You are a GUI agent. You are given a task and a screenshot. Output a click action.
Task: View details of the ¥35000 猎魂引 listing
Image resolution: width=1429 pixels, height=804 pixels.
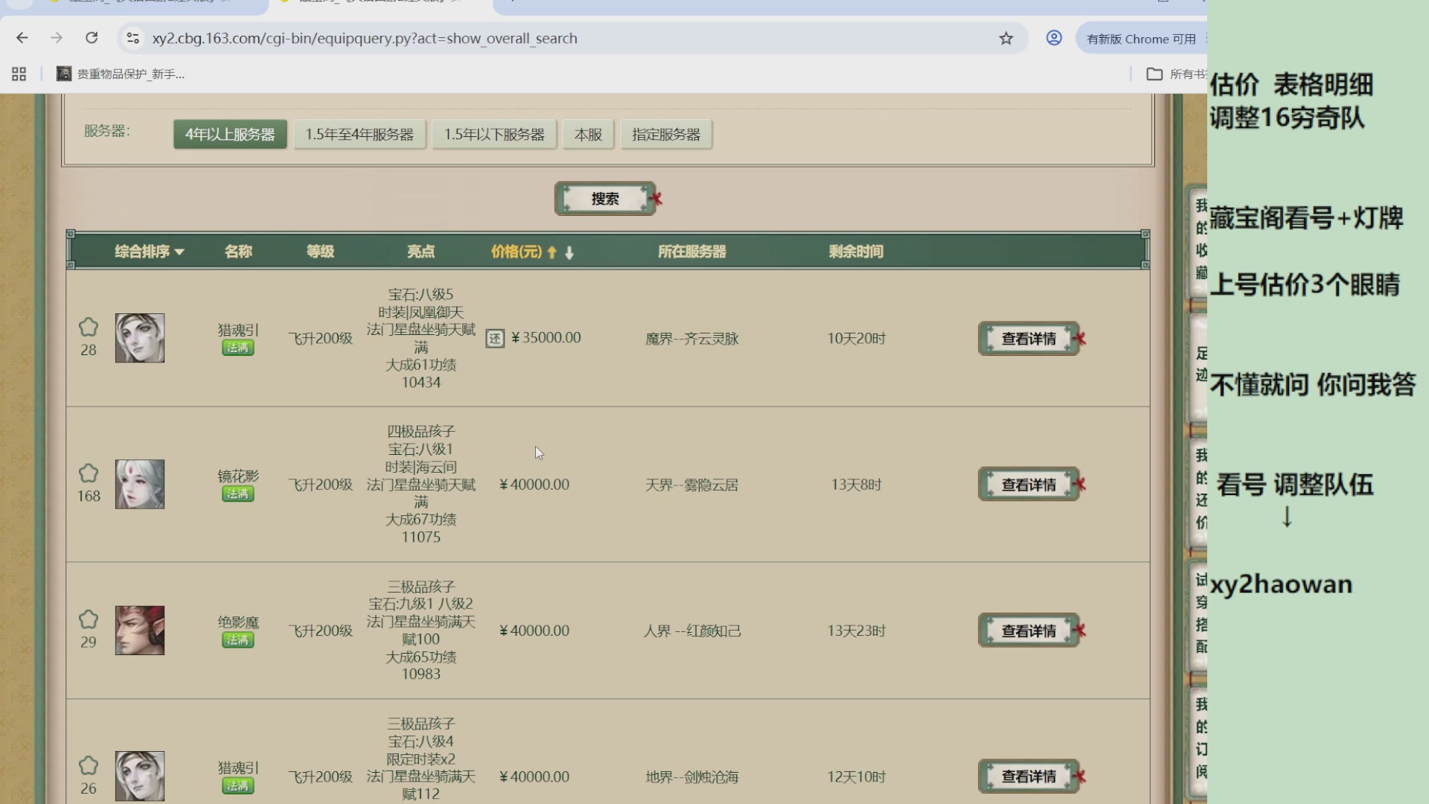(x=1029, y=339)
